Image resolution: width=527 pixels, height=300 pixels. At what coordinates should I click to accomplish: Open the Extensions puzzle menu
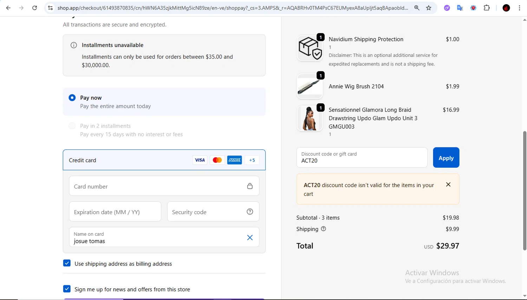point(487,8)
